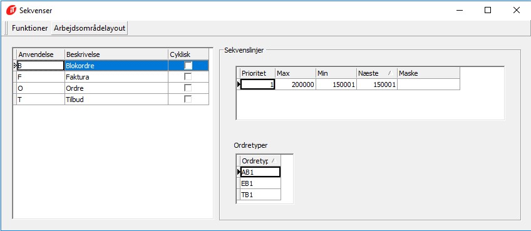Click the Anvendelse cell containing O
This screenshot has height=231, width=531.
point(41,88)
